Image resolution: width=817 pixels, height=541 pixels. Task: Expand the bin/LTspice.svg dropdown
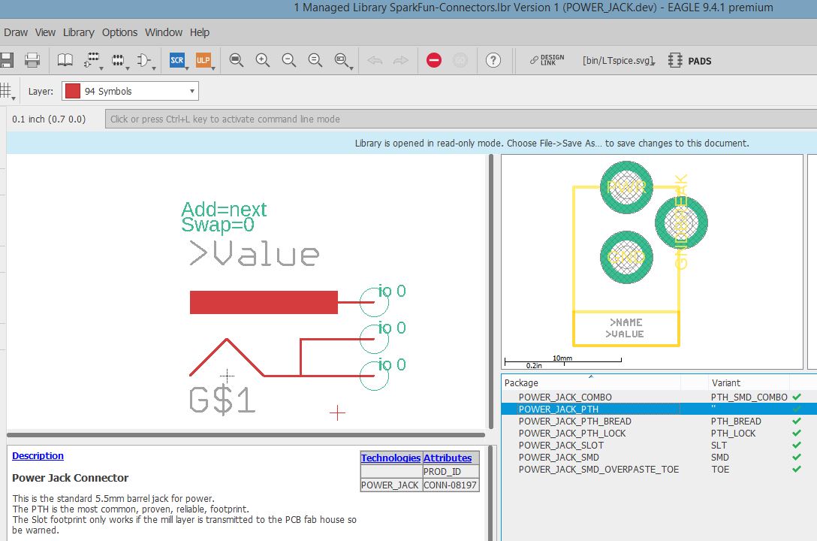click(x=619, y=61)
